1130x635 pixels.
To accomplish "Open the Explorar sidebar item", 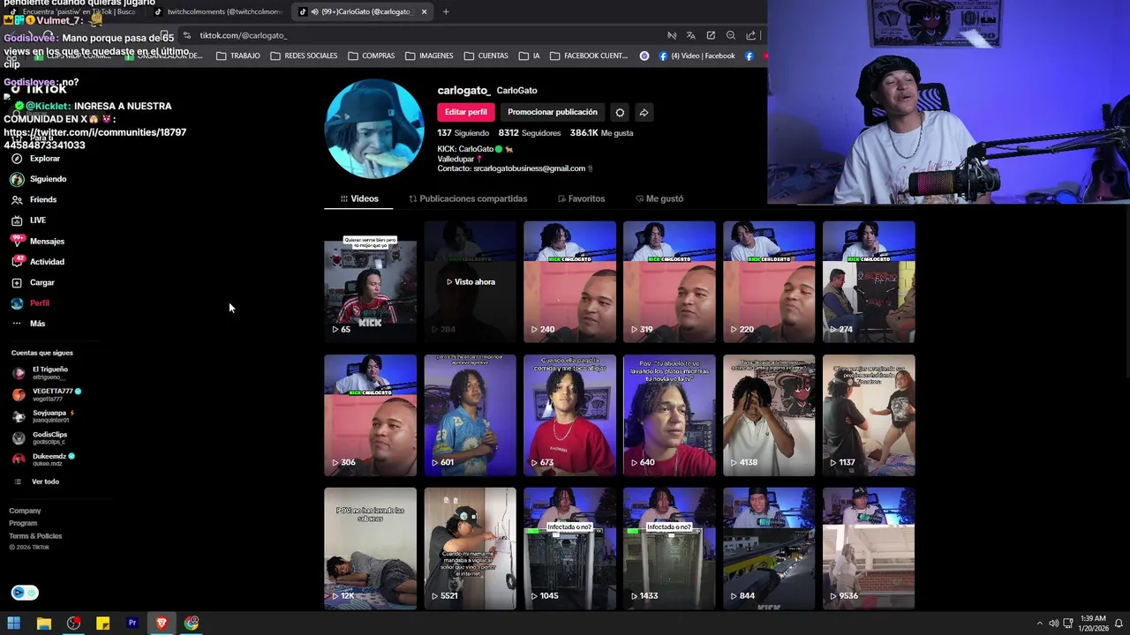I will (x=44, y=159).
